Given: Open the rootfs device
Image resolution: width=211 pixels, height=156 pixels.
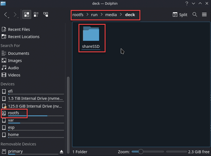Looking at the screenshot, I should click(x=33, y=113).
